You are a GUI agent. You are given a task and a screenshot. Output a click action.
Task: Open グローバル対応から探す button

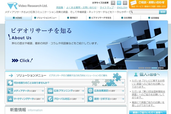point(66,99)
